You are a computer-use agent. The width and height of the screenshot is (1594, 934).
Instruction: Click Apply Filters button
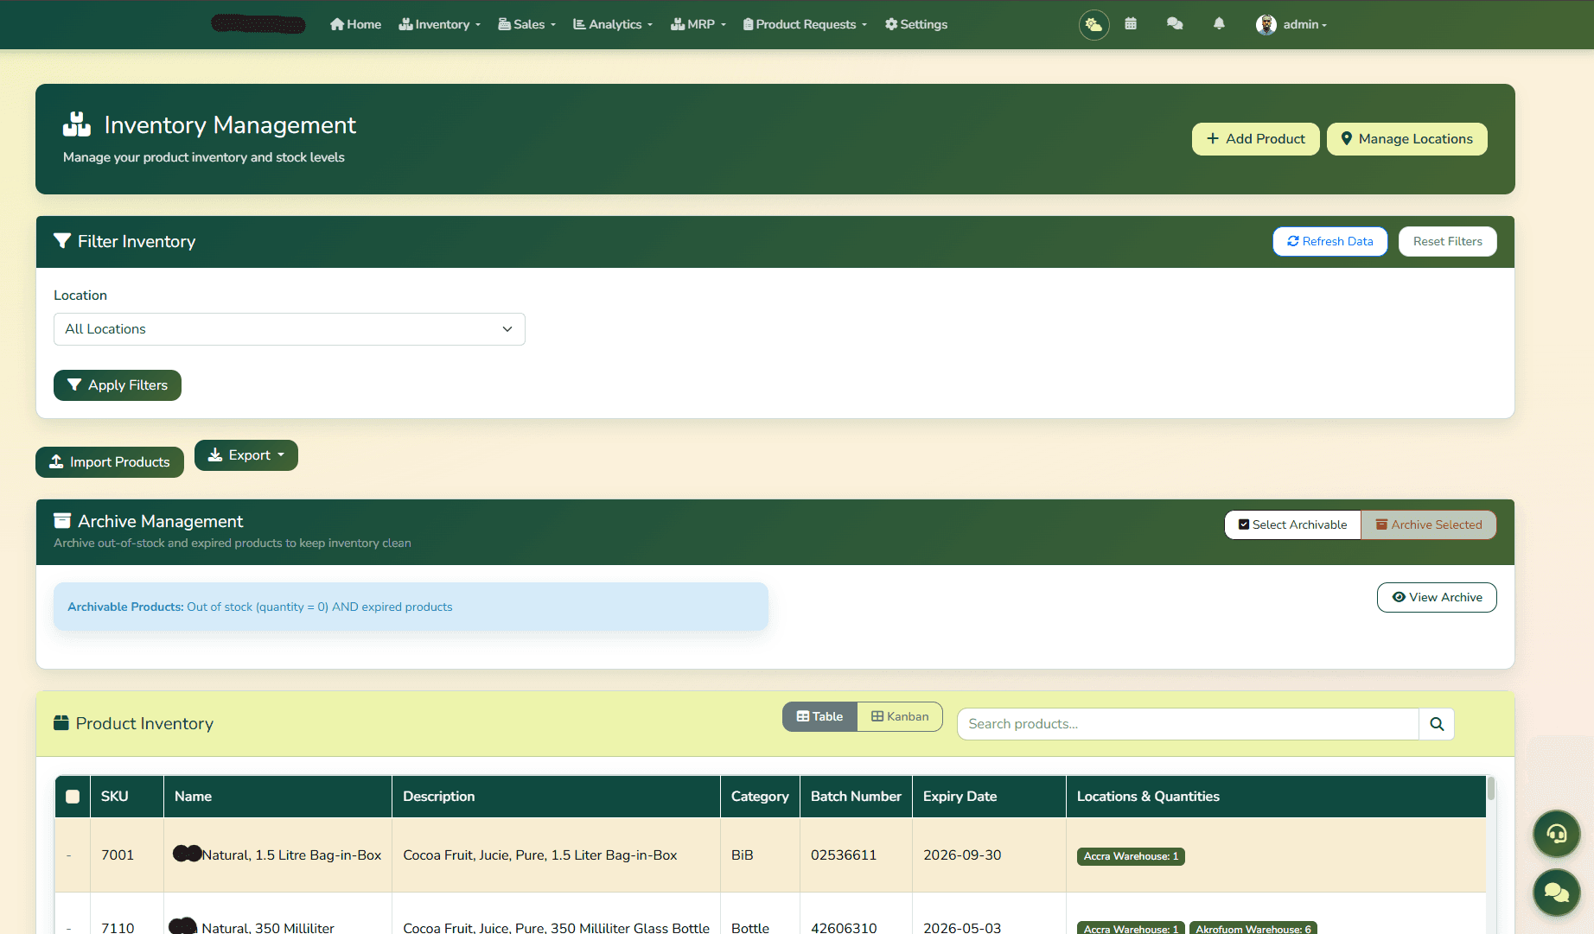pyautogui.click(x=118, y=385)
